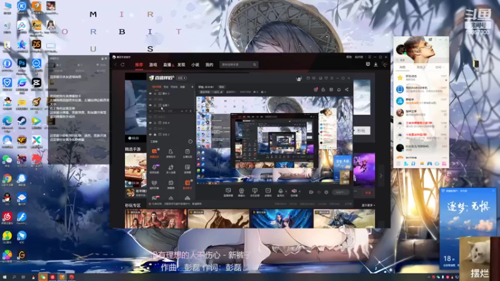The height and width of the screenshot is (281, 500).
Task: Open taskbar search
Action: tap(14, 277)
